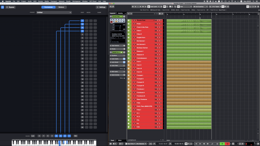Expand the Audio Sends inspector section
This screenshot has height=146, width=260.
click(111, 62)
